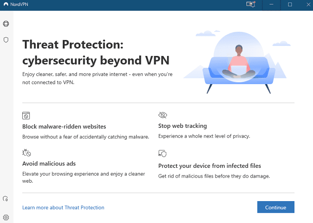Click Block malware-ridden websites heading
Image resolution: width=313 pixels, height=223 pixels.
click(x=64, y=126)
